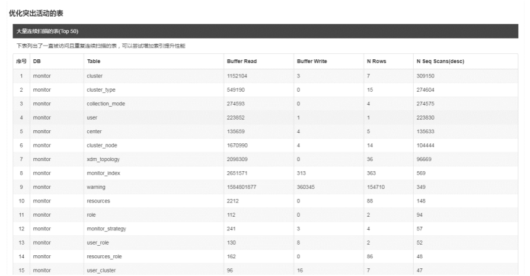This screenshot has height=276, width=530.
Task: Select the collection_mode table name cell
Action: (106, 104)
